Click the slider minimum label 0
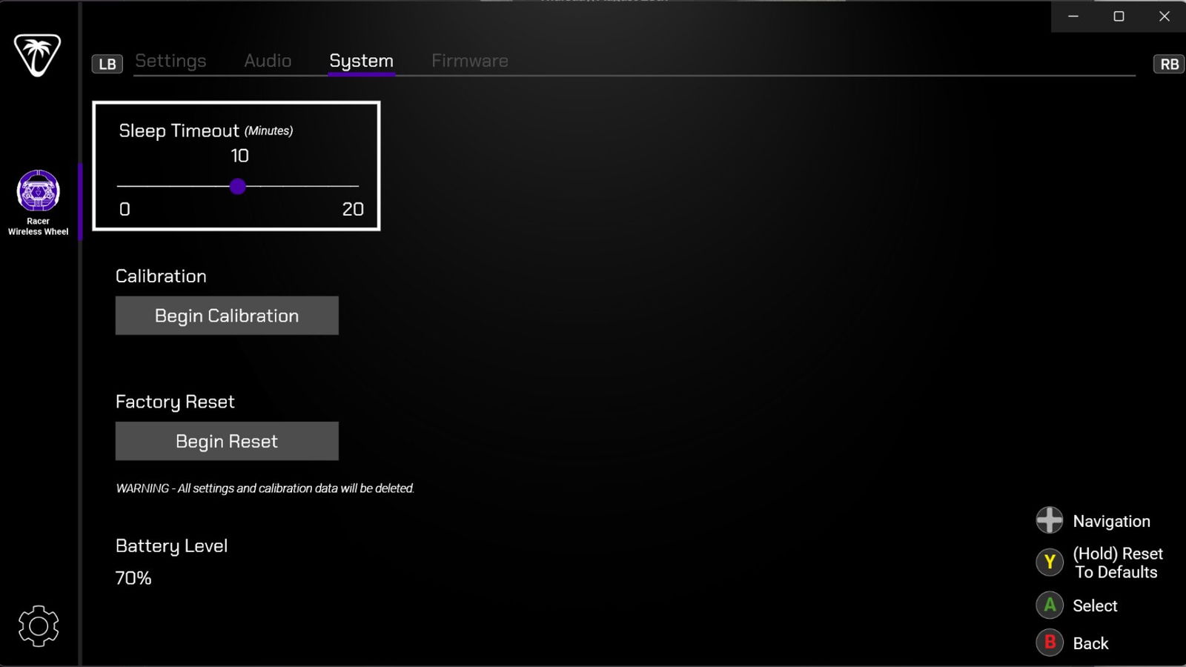This screenshot has height=667, width=1186. click(125, 209)
